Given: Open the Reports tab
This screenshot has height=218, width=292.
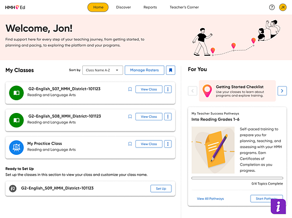Looking at the screenshot, I should (150, 7).
